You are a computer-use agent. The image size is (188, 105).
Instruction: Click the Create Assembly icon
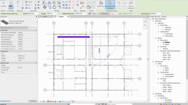click(x=89, y=7)
